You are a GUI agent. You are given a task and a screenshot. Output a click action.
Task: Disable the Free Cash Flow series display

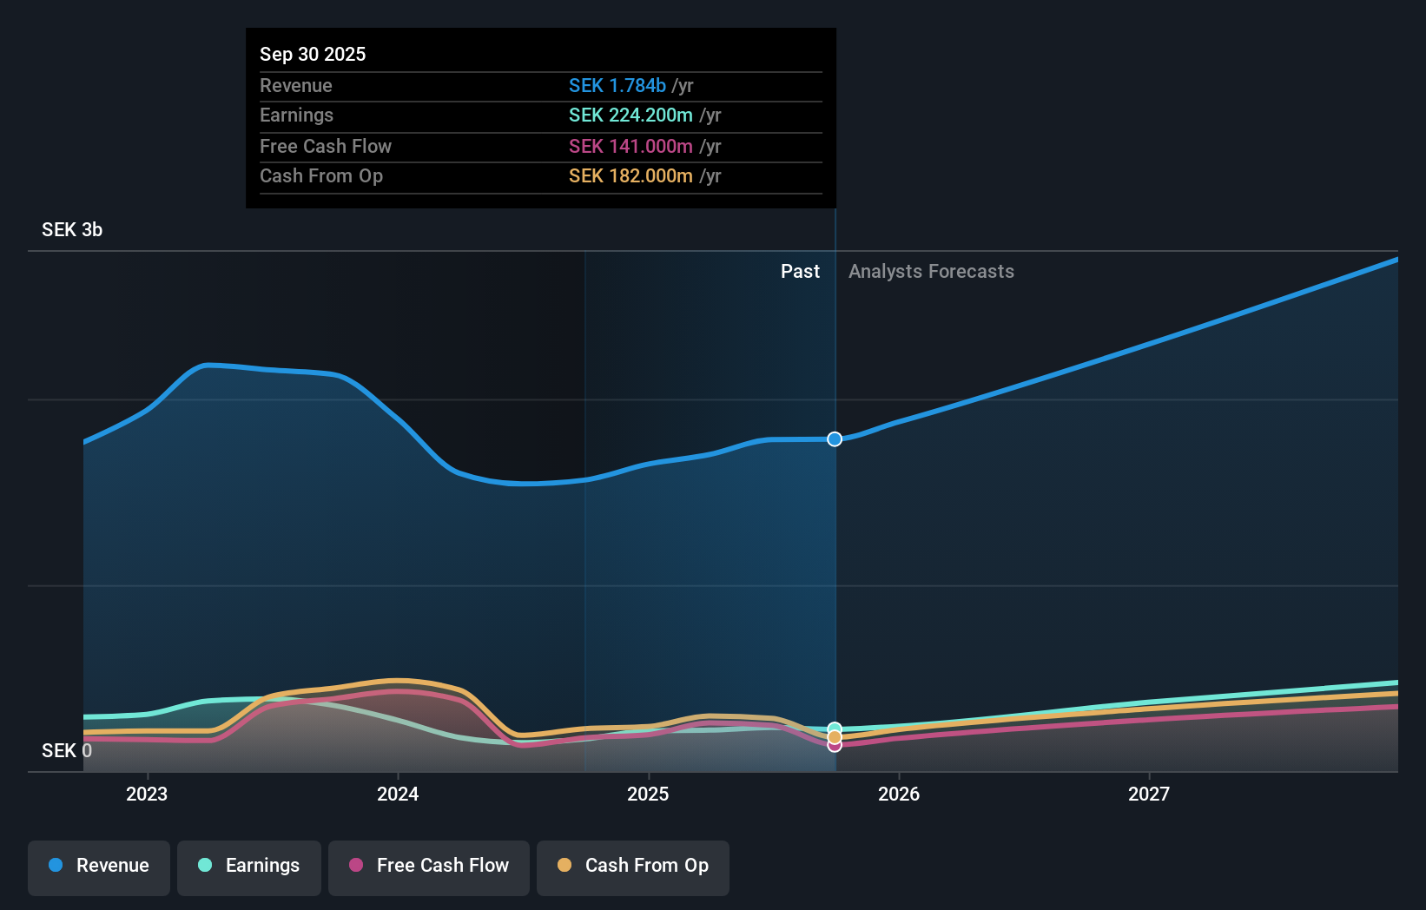tap(428, 867)
